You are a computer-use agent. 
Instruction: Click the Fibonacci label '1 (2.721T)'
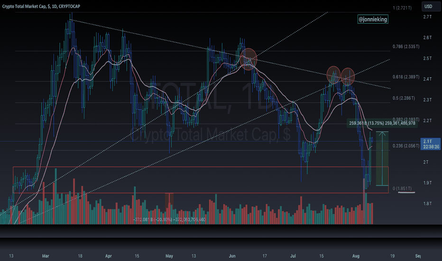point(402,8)
